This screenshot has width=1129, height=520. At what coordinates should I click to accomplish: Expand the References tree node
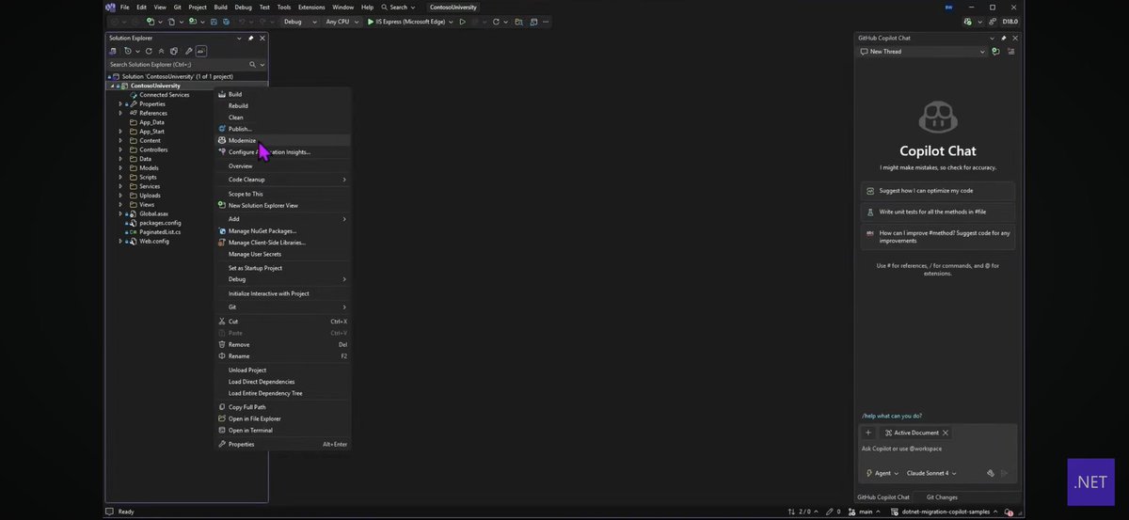pos(120,113)
